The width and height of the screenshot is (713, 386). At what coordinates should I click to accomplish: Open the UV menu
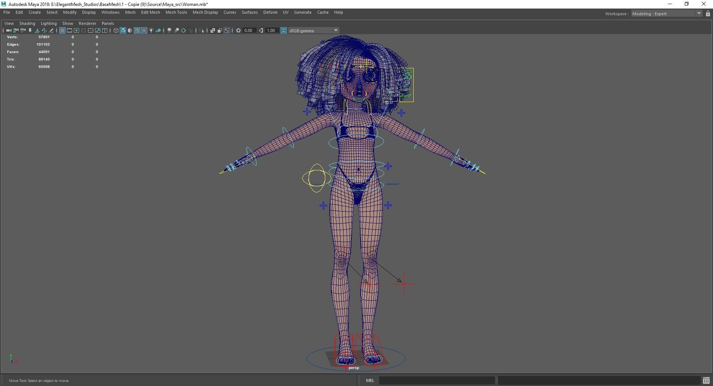286,12
